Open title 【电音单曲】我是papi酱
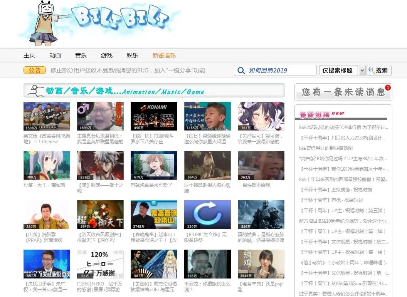 tap(261, 287)
